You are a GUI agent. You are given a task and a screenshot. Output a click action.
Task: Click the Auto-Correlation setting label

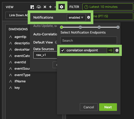(x=45, y=34)
